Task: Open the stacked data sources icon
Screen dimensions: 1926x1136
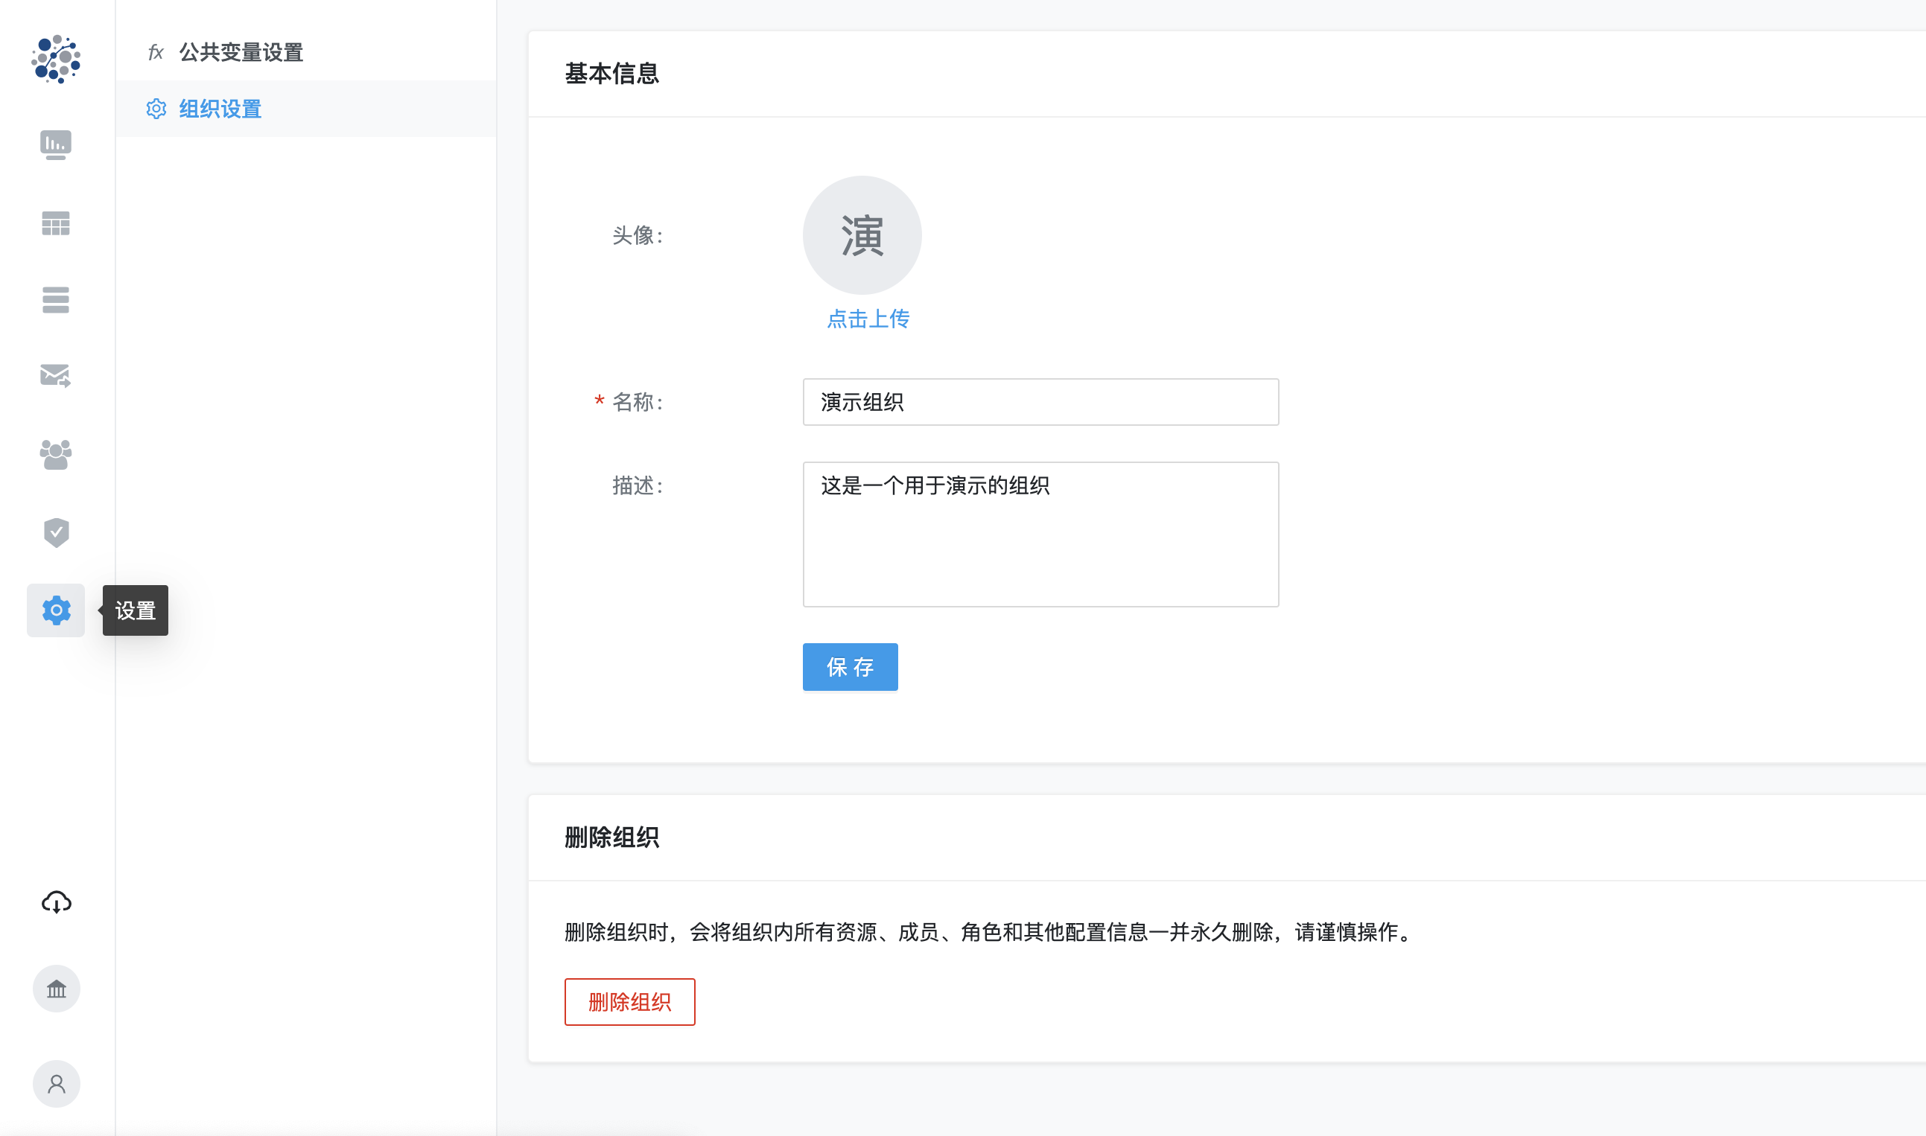Action: (56, 299)
